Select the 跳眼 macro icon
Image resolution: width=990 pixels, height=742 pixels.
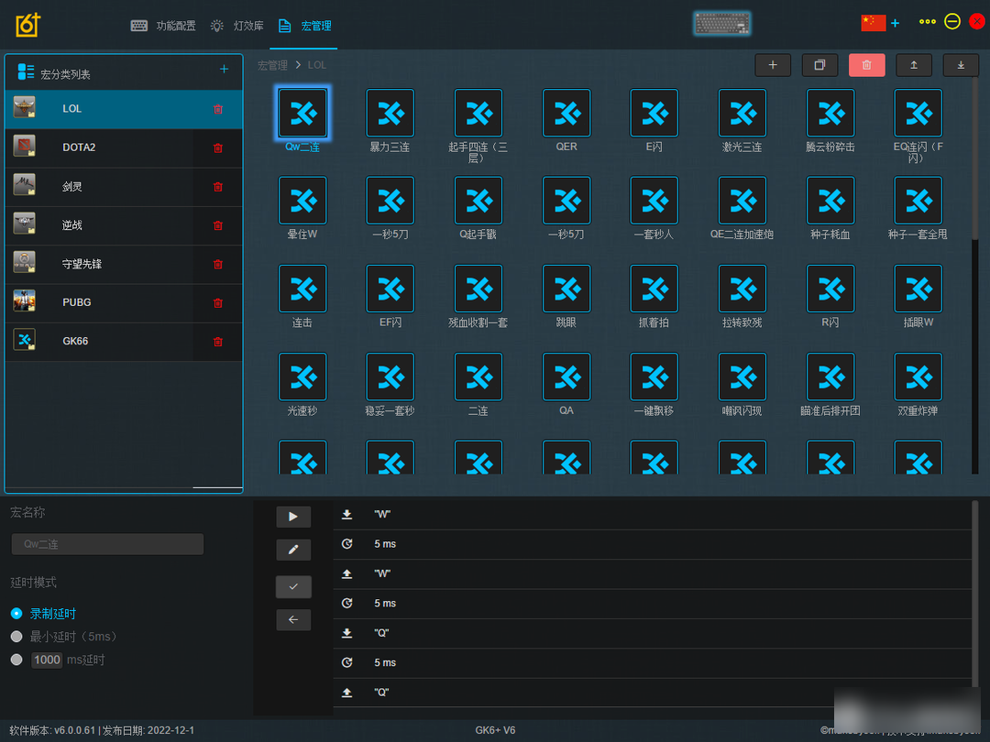click(566, 289)
